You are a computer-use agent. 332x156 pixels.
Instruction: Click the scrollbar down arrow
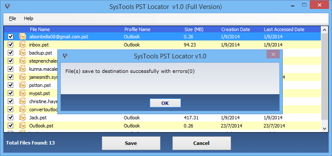(x=324, y=128)
